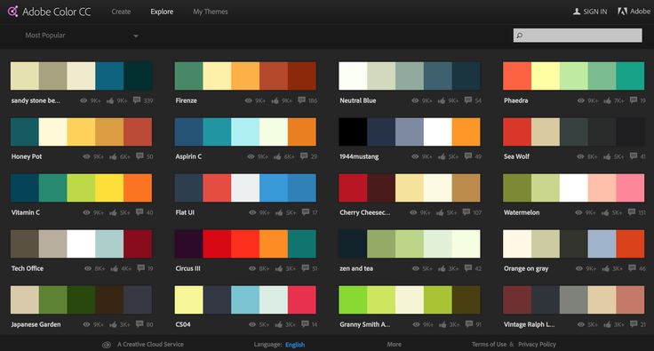This screenshot has width=654, height=351.
Task: Click the comment icon for zen and tea
Action: [468, 267]
